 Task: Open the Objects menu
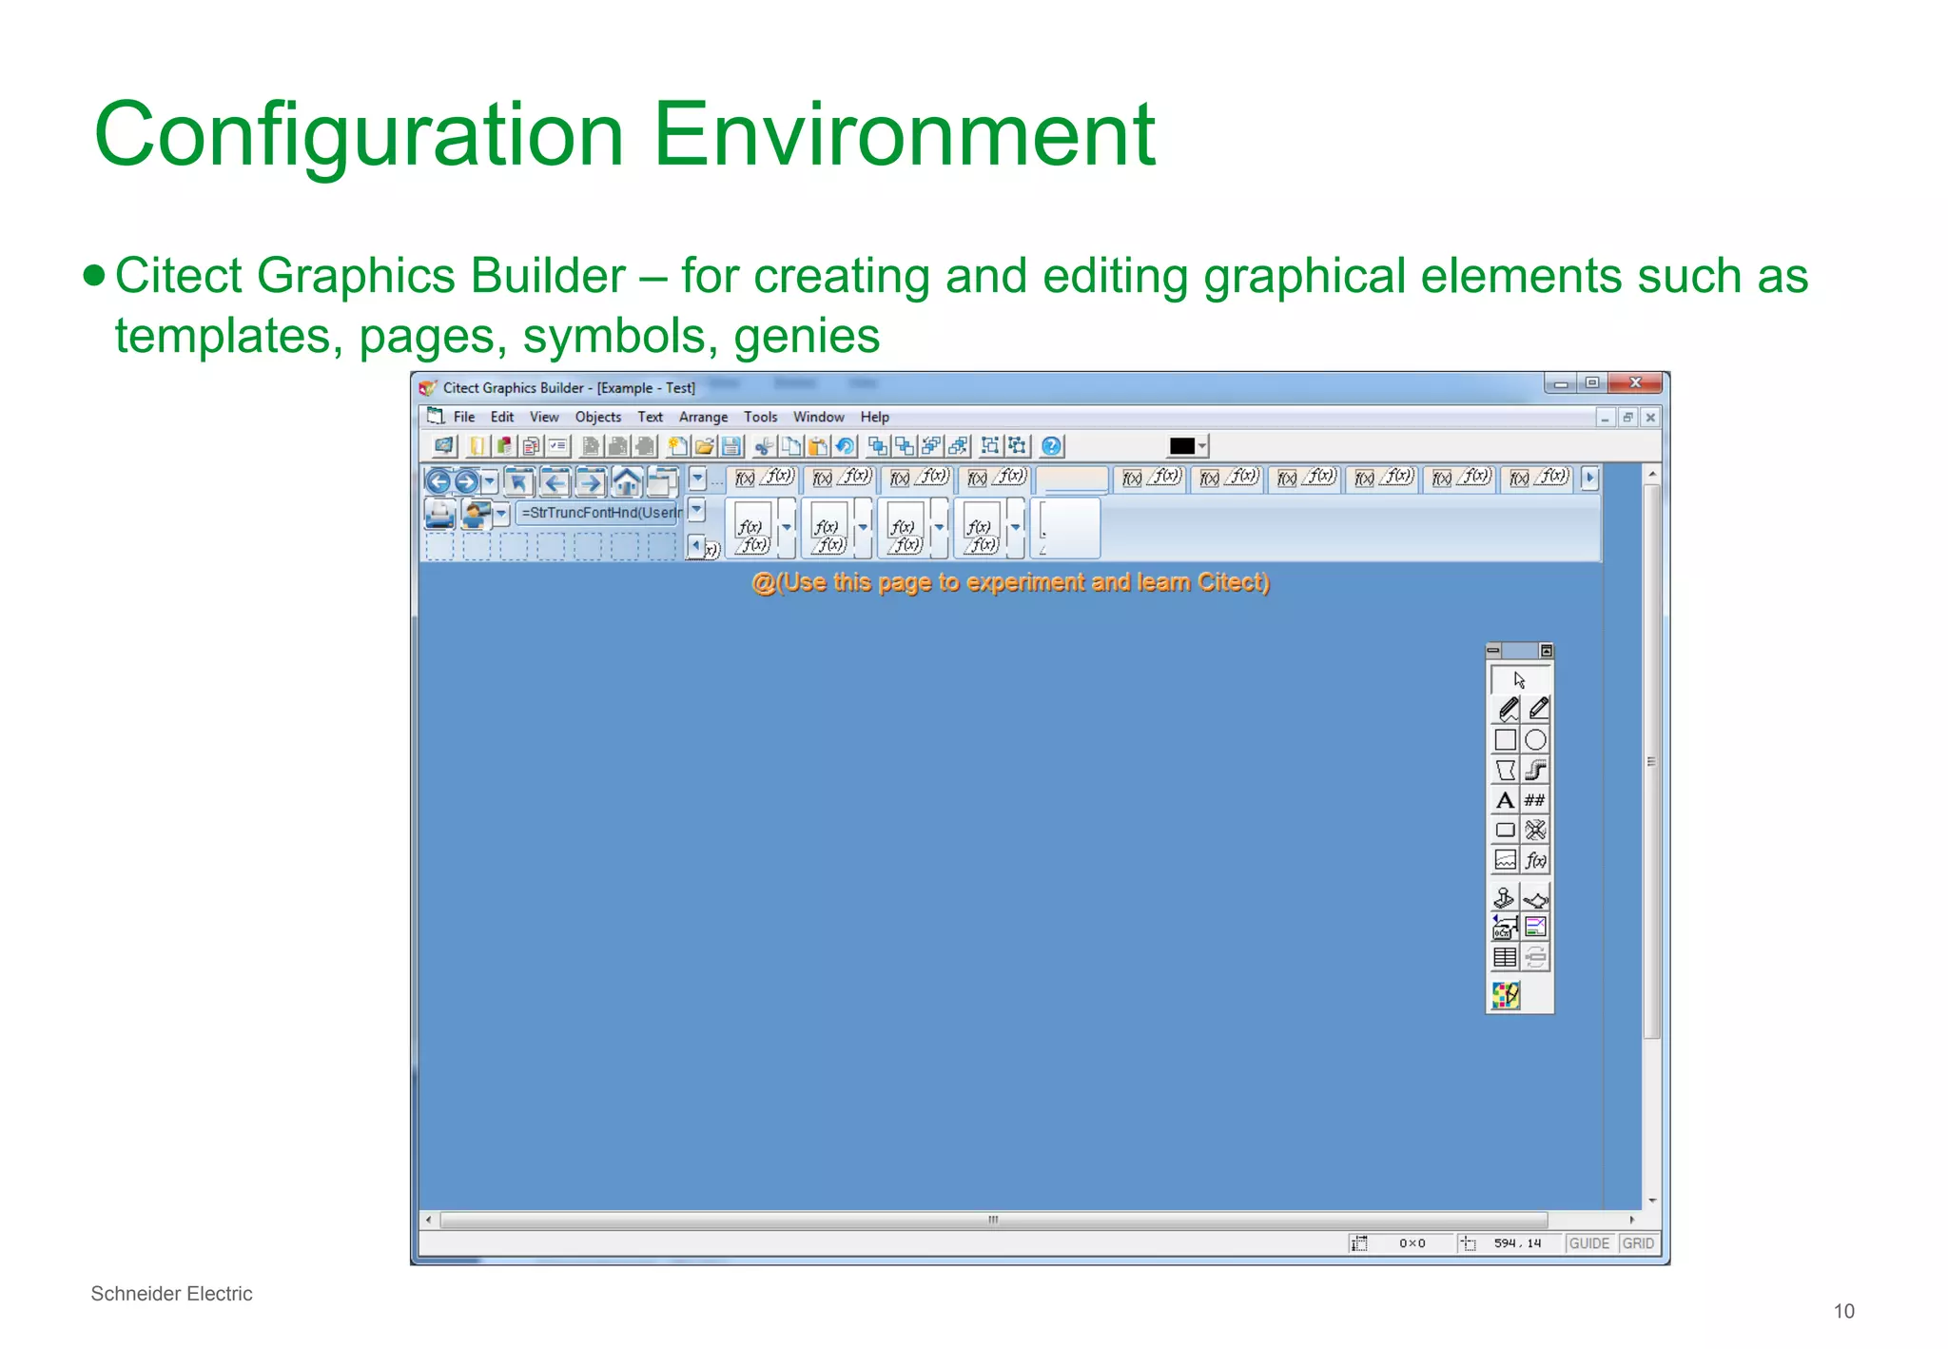[x=597, y=417]
